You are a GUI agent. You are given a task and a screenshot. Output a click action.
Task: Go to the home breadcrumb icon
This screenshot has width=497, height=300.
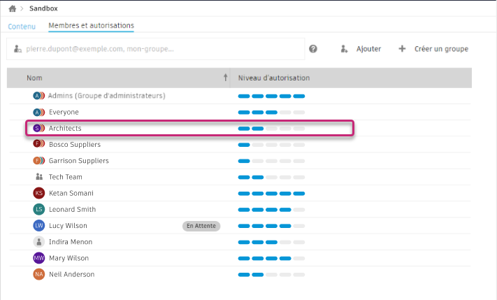(x=13, y=8)
